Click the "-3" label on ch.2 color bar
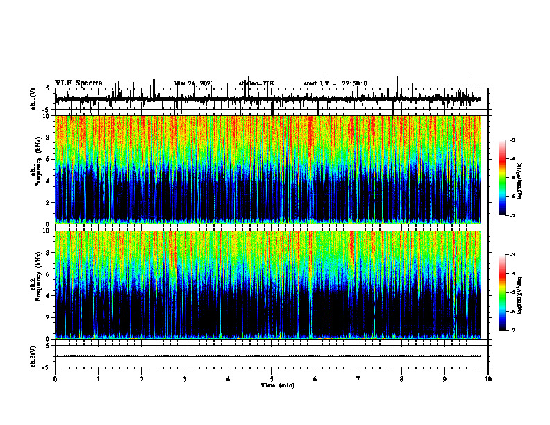550x425 pixels. pos(512,255)
